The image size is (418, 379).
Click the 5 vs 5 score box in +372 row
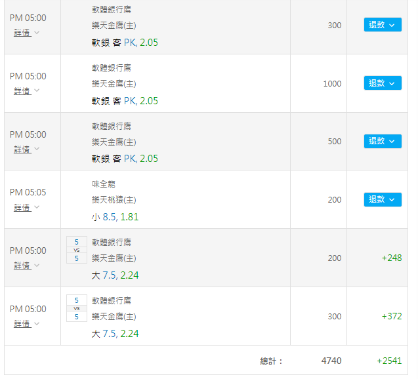77,308
